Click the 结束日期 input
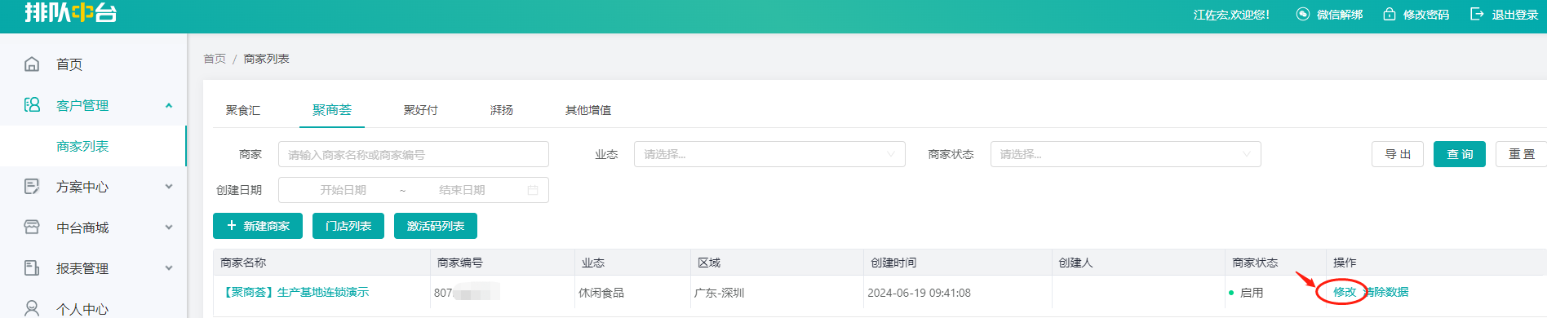 point(462,190)
